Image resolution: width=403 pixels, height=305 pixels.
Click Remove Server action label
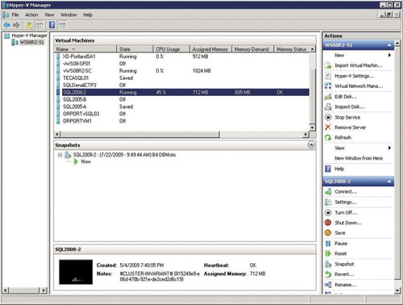(x=351, y=127)
